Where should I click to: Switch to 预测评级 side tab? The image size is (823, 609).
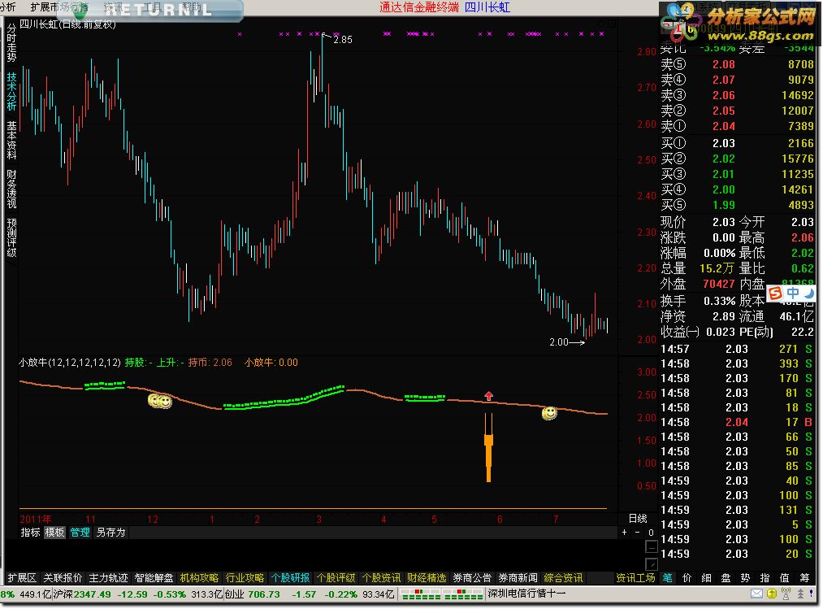point(11,237)
